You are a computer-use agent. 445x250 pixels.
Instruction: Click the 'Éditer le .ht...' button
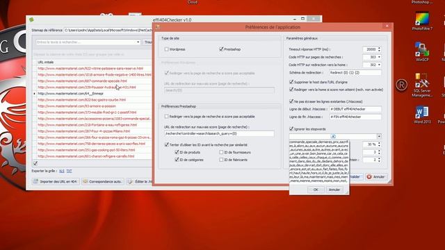point(139,181)
